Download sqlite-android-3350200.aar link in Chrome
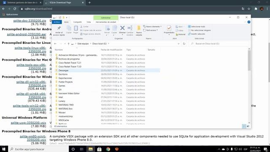 click(x=27, y=34)
